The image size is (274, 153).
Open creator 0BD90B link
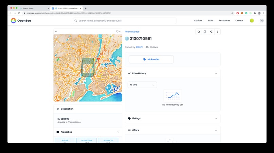(x=65, y=119)
